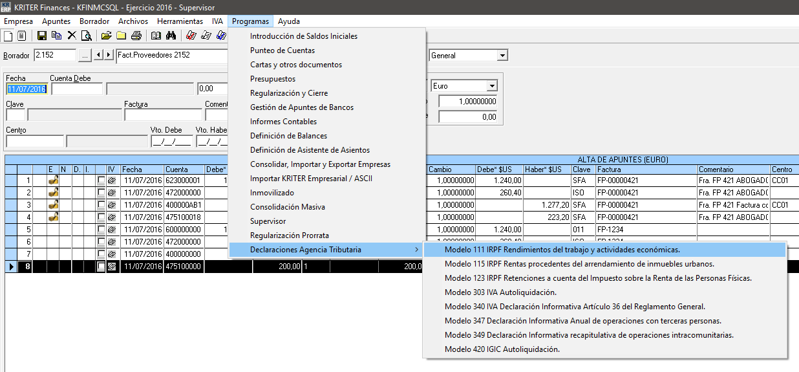Click the E column icon in row 1
799x372 pixels.
(54, 181)
